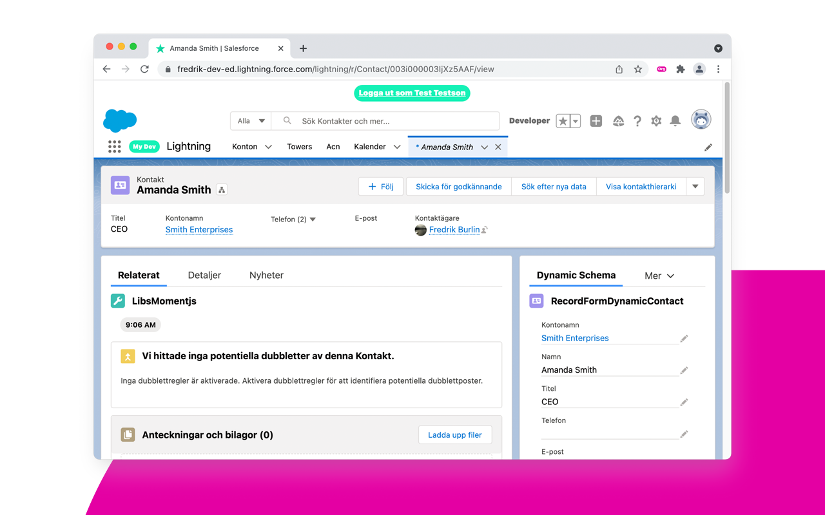Image resolution: width=825 pixels, height=515 pixels.
Task: Switch to the Detaljer tab
Action: click(x=204, y=275)
